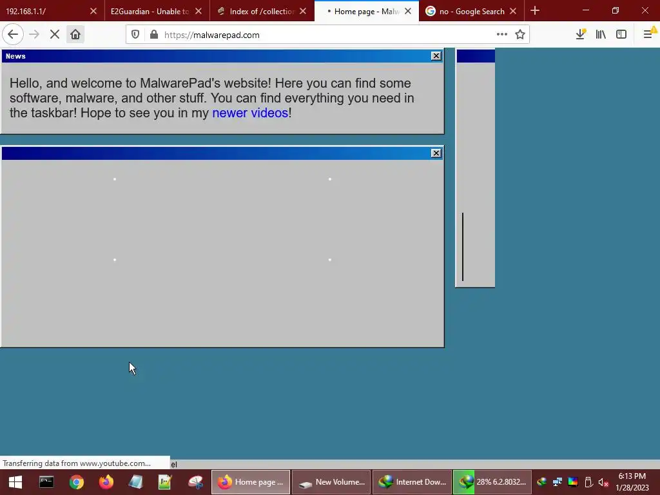Screen dimensions: 660x495
Task: Open clock showing 6:13 PM
Action: point(632,482)
